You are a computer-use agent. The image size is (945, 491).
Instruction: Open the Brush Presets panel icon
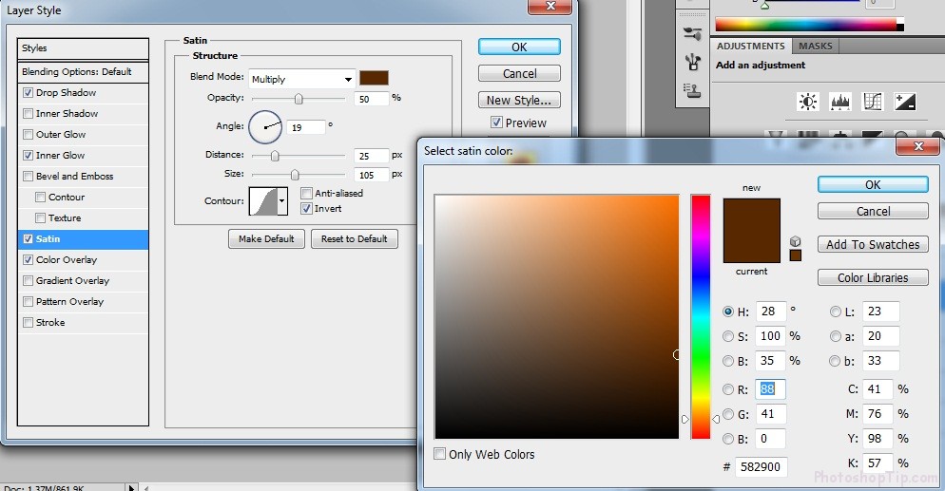pos(692,32)
